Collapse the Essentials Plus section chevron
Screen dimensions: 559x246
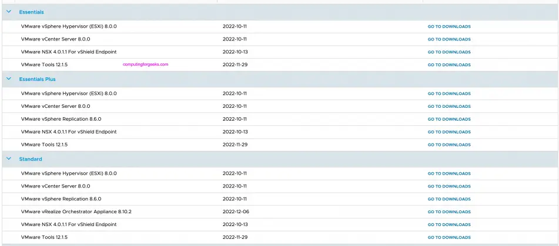9,79
